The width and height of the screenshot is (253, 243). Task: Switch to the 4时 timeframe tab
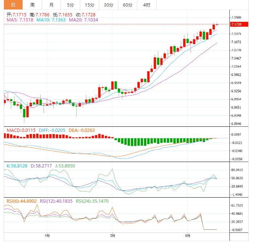pyautogui.click(x=147, y=5)
